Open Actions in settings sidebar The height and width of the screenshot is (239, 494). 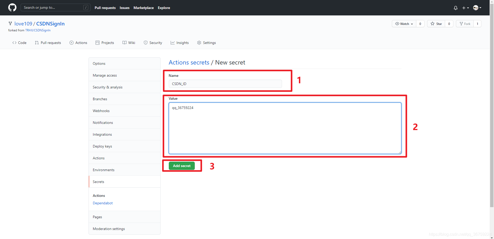coord(125,158)
